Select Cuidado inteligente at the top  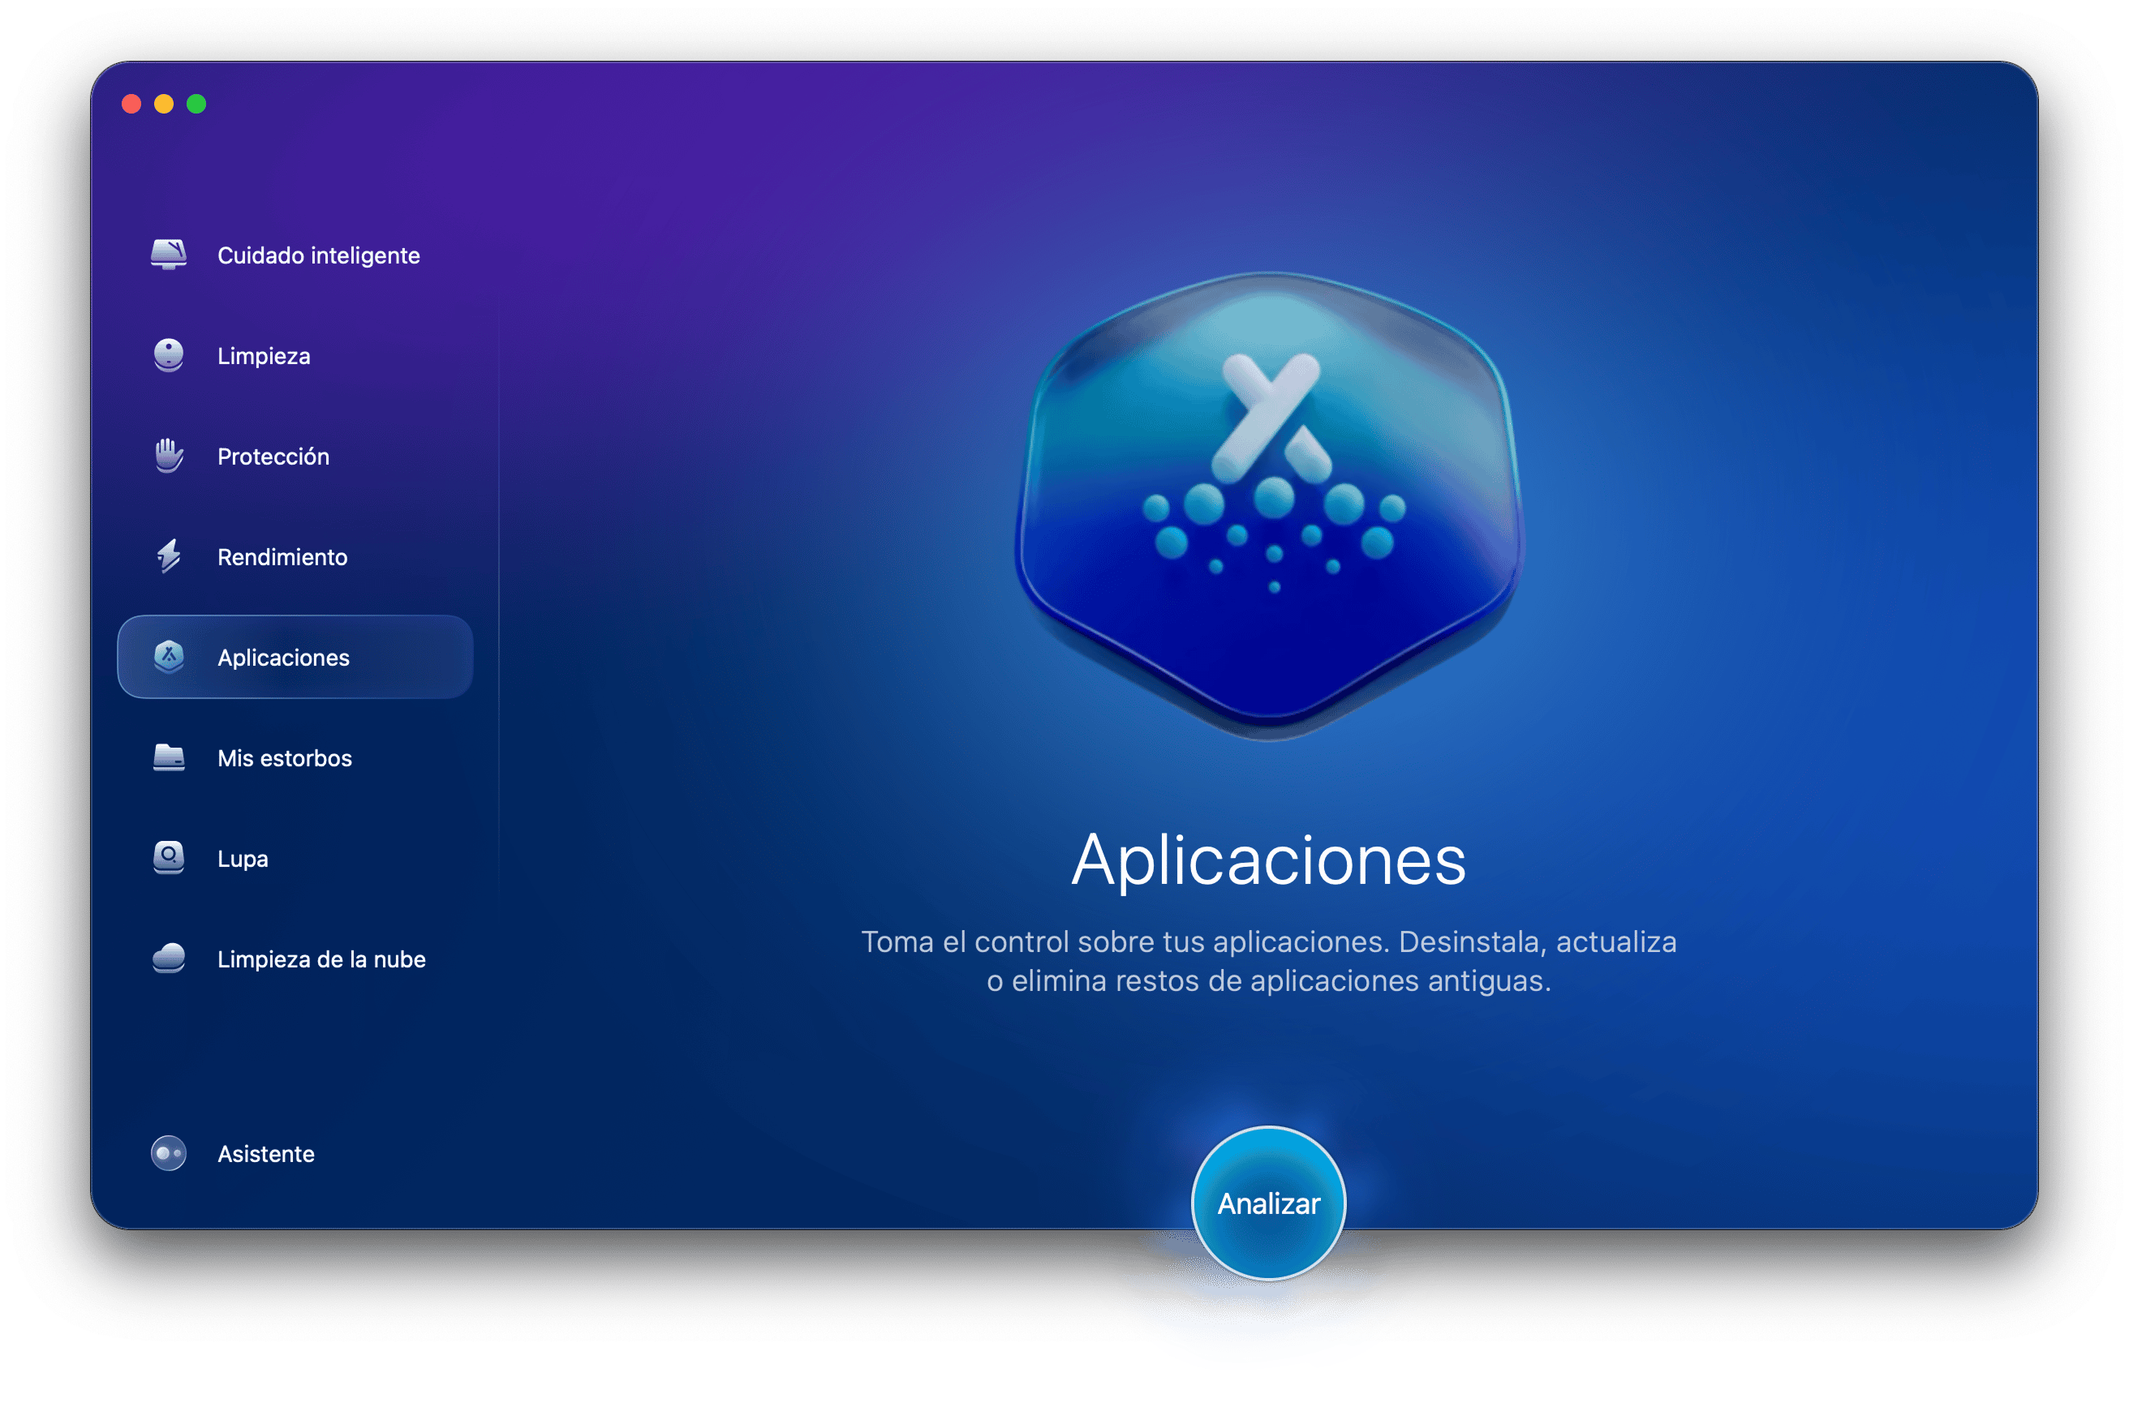pos(317,255)
